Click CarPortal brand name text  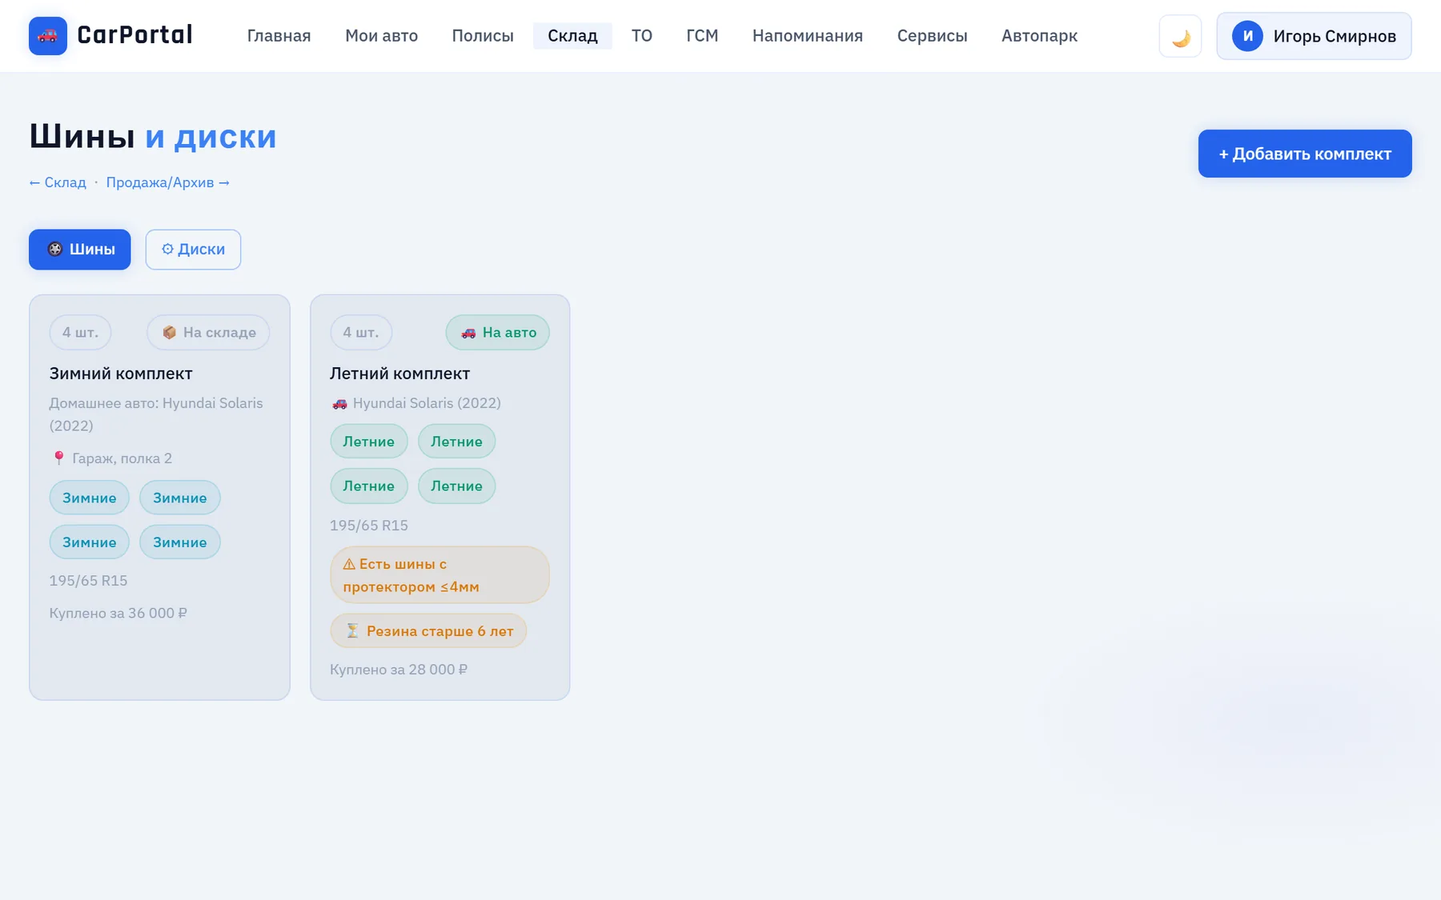click(x=134, y=35)
